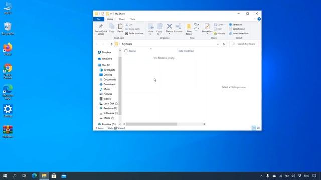
Task: Click the Pin to Quick access icon
Action: pyautogui.click(x=101, y=26)
